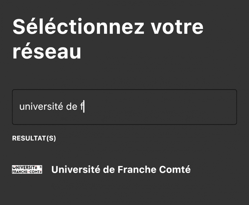Open the Université de Franche Comté network entry
249x205 pixels.
click(121, 170)
